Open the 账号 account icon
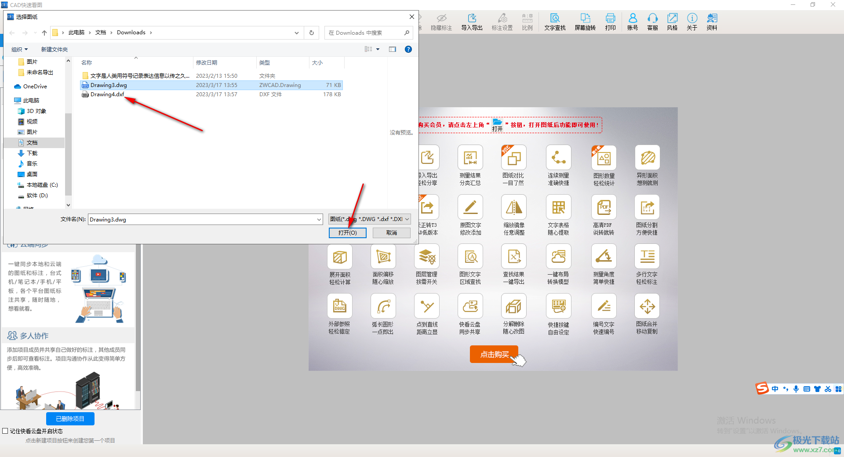Screen dimensions: 844x457 click(x=633, y=22)
